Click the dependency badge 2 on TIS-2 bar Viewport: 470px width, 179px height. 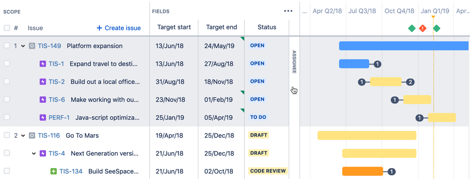click(410, 82)
